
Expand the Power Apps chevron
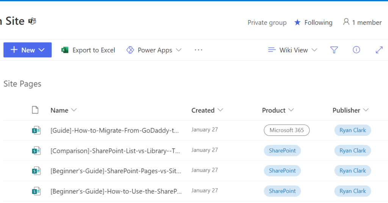[179, 50]
